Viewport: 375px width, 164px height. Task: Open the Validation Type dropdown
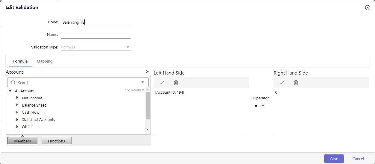pyautogui.click(x=128, y=47)
